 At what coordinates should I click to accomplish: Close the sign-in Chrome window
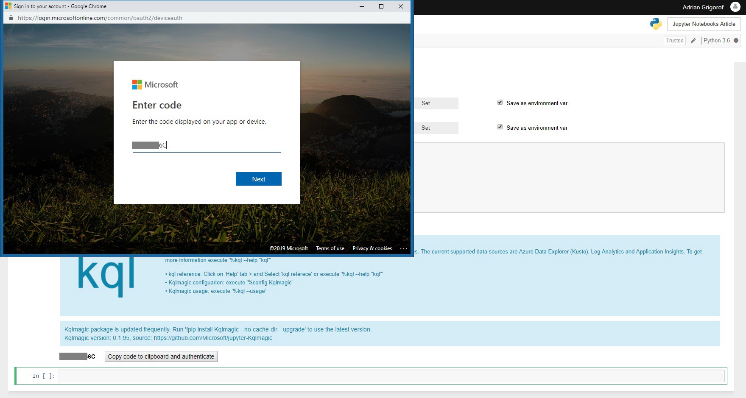click(401, 6)
